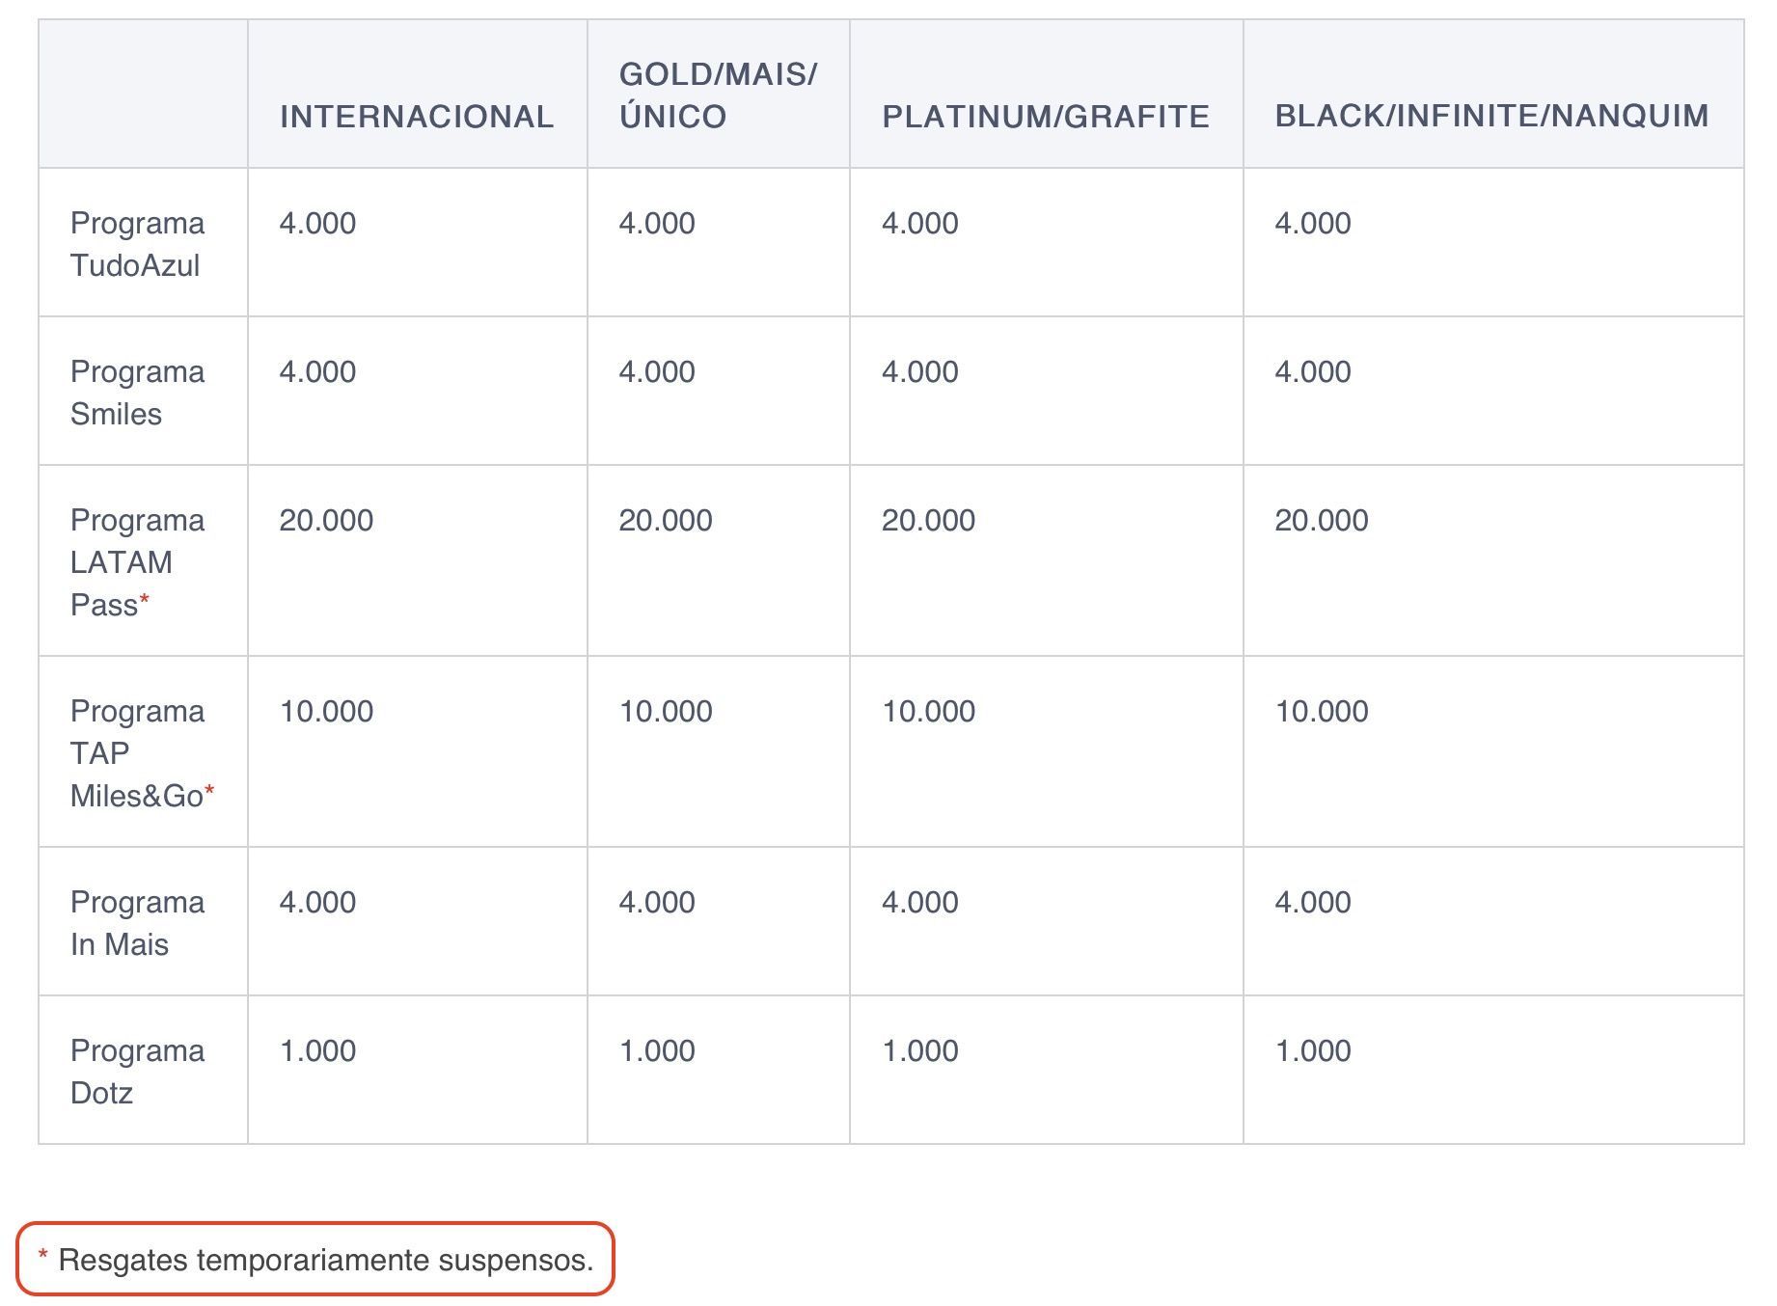The image size is (1777, 1306).
Task: Select TAP Miles&Go Gold/Mais/Único value 10.000
Action: click(x=666, y=712)
